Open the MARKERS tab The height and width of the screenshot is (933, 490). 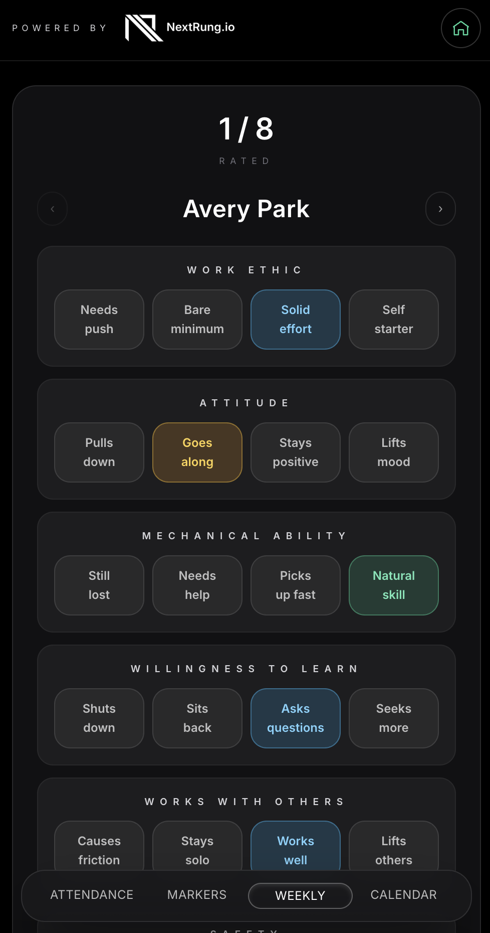(196, 895)
